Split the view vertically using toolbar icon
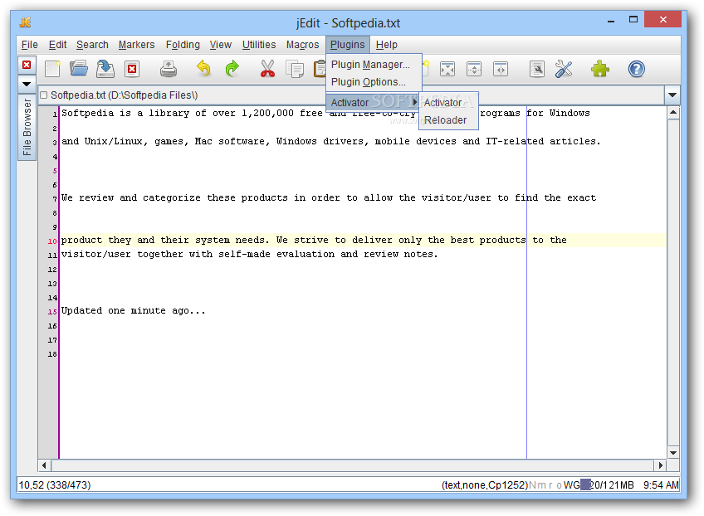This screenshot has height=516, width=704. (x=500, y=69)
